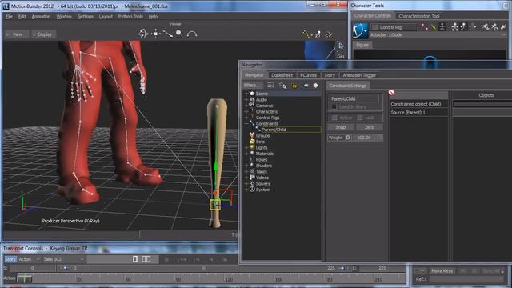
Task: Select the viewer roll camera tool
Action: (x=192, y=34)
